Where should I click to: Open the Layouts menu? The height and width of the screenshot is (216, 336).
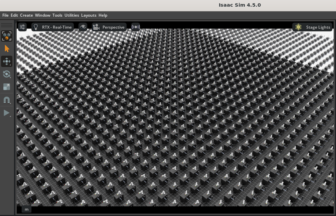(x=89, y=15)
